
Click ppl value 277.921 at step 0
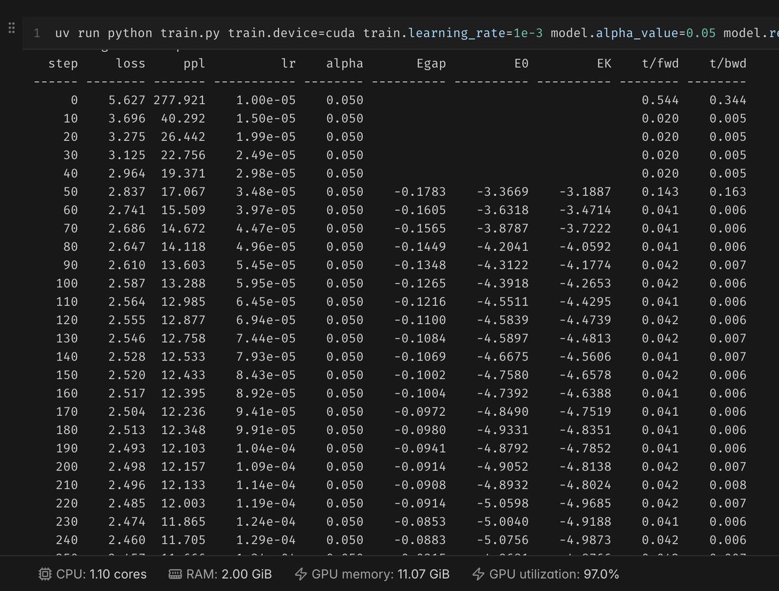(x=180, y=100)
